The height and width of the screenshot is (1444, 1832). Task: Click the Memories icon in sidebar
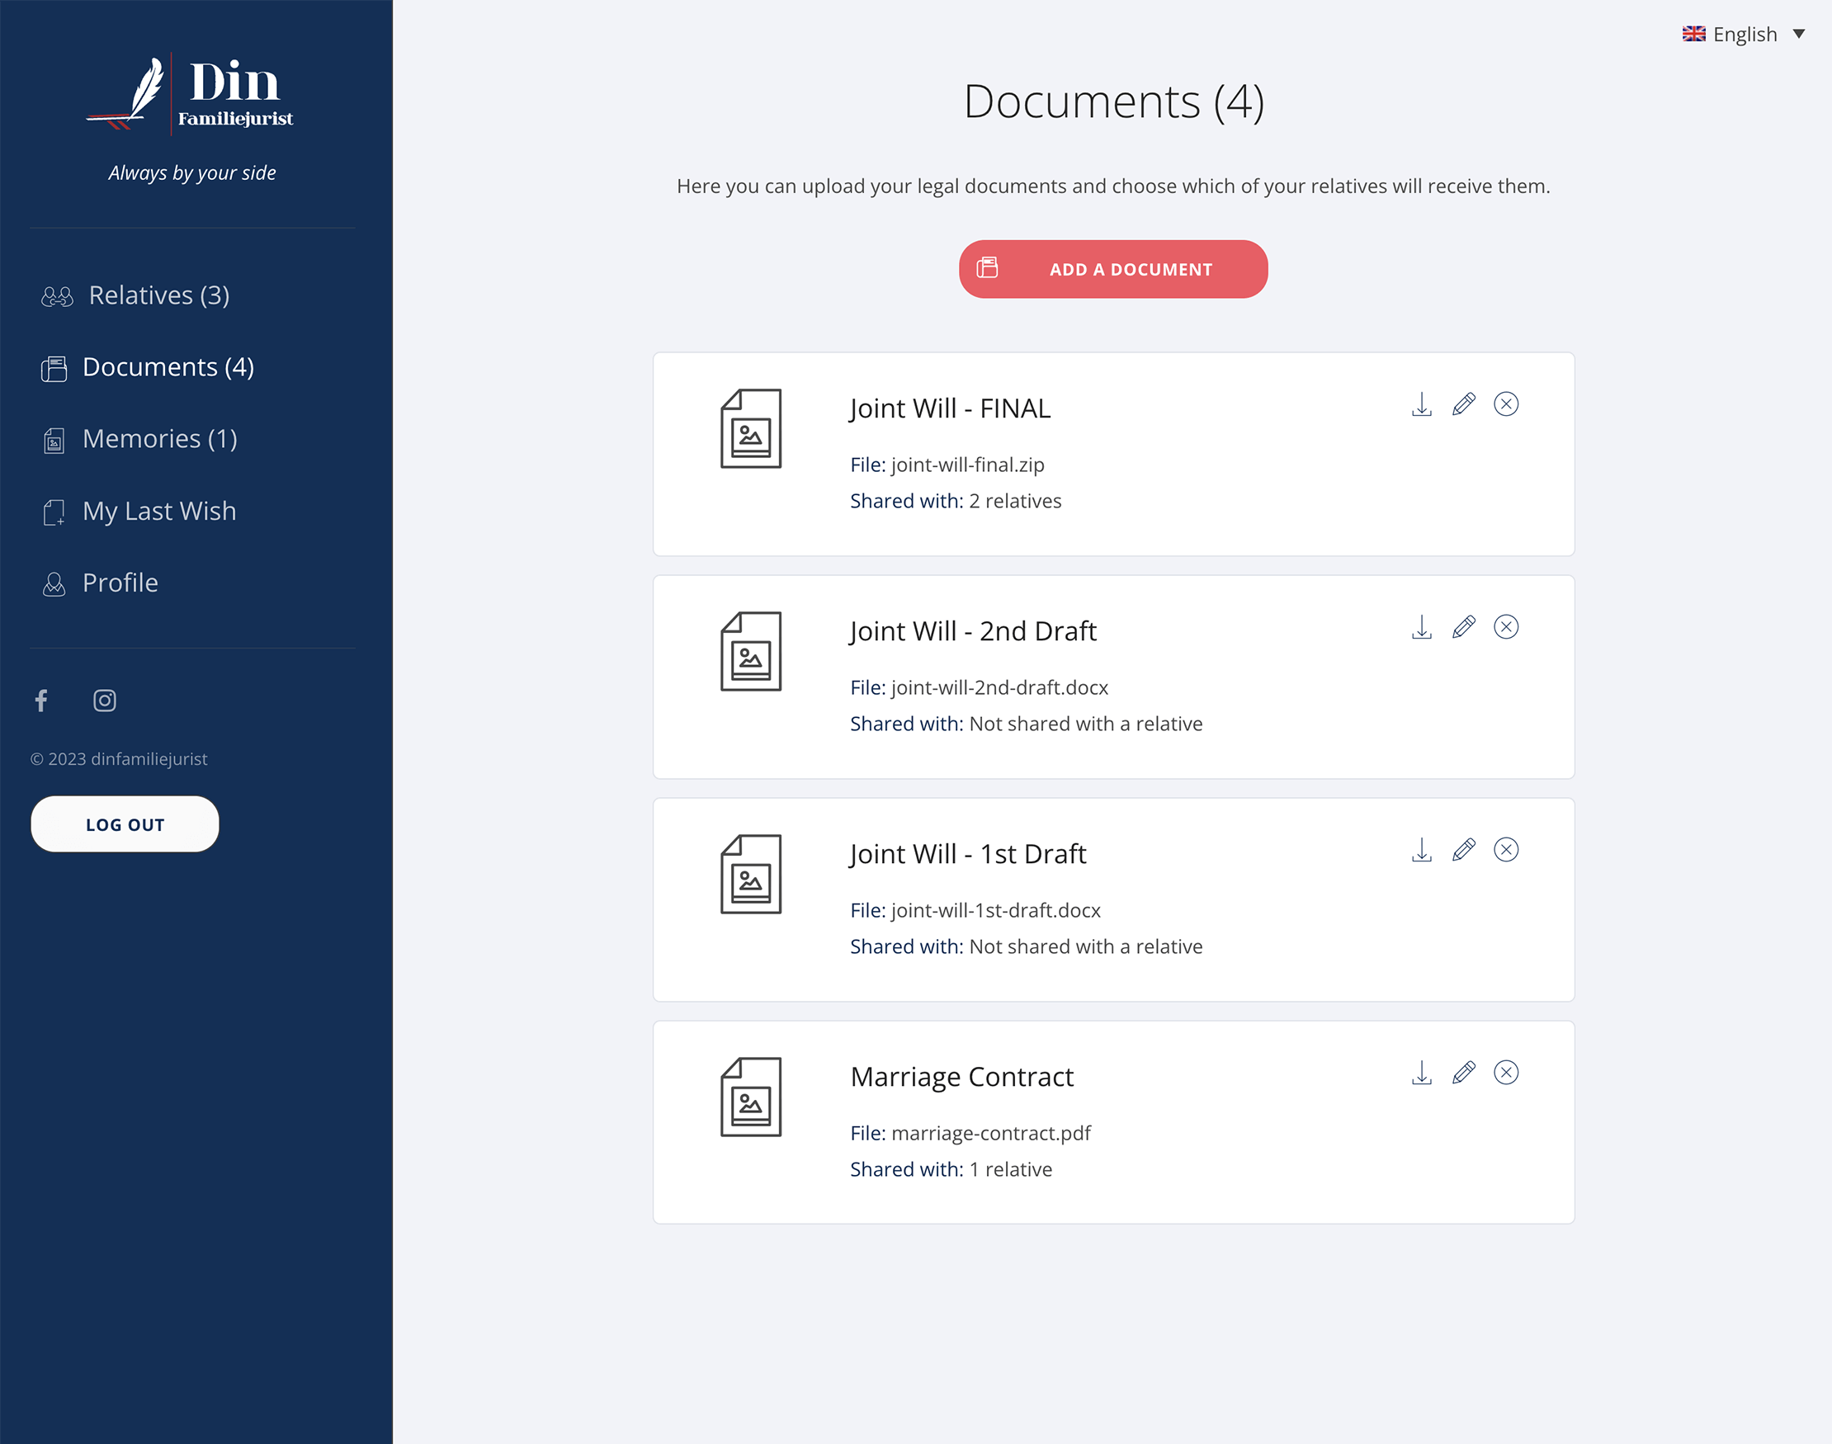(x=54, y=441)
